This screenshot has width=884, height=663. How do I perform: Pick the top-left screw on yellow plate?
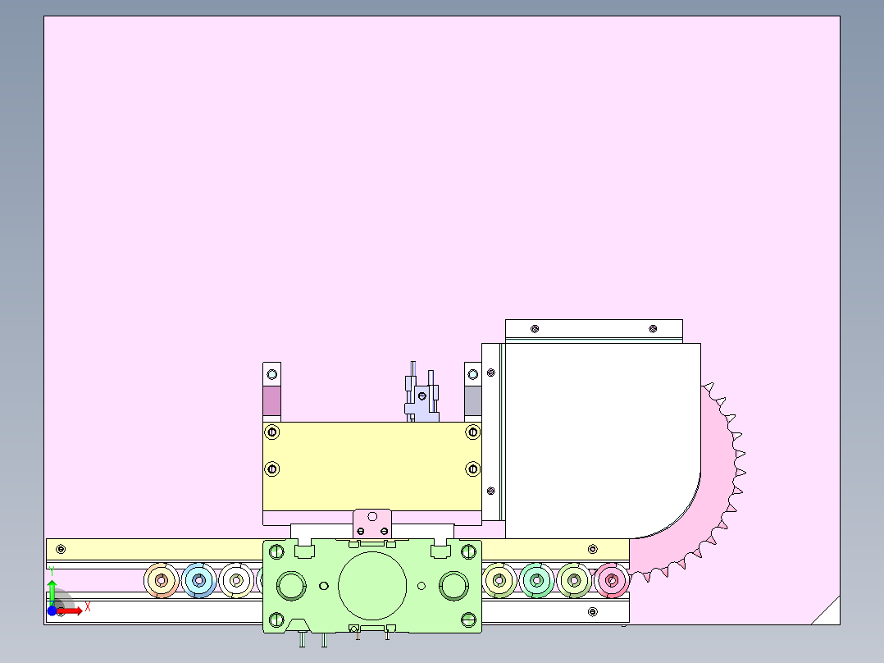(271, 432)
